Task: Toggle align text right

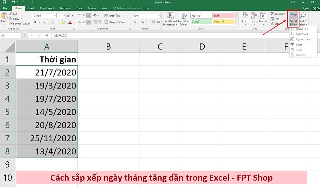Action: click(88, 22)
